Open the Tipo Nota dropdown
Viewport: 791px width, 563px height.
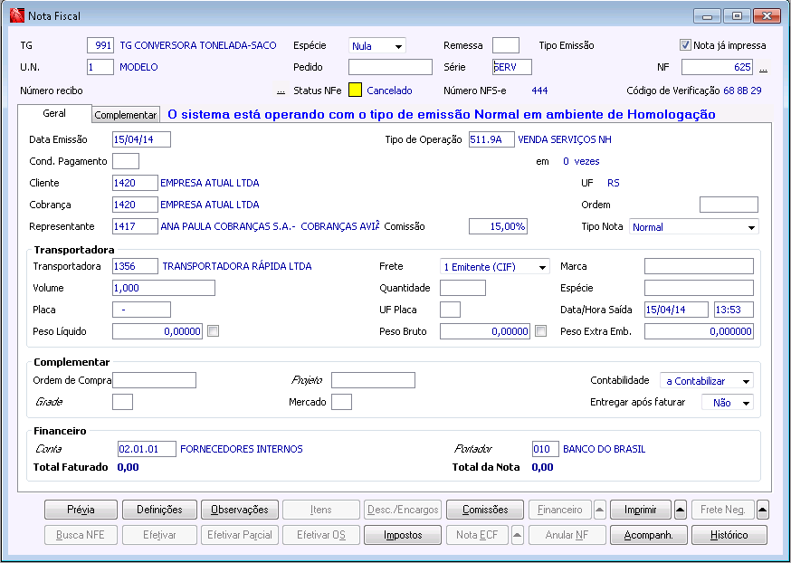click(693, 227)
